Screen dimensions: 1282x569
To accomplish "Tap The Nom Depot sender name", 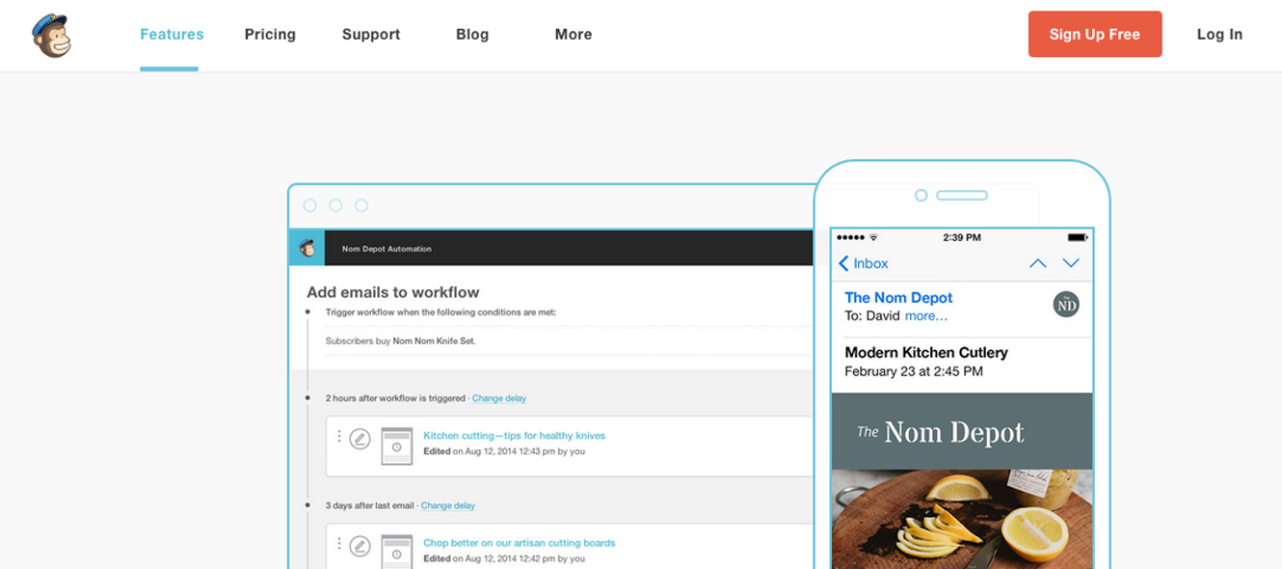I will 898,298.
